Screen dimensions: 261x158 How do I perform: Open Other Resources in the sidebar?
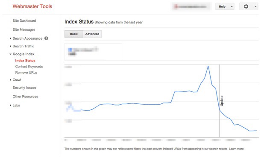tap(25, 97)
